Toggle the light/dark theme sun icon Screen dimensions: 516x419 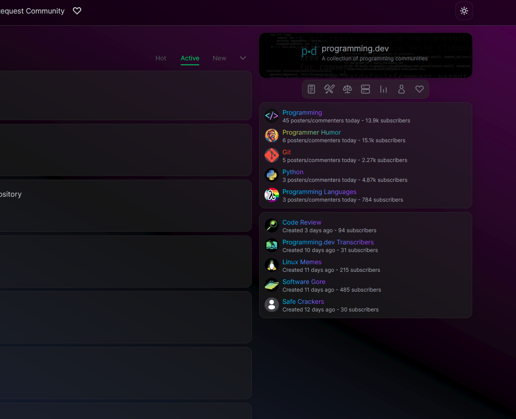pos(464,11)
